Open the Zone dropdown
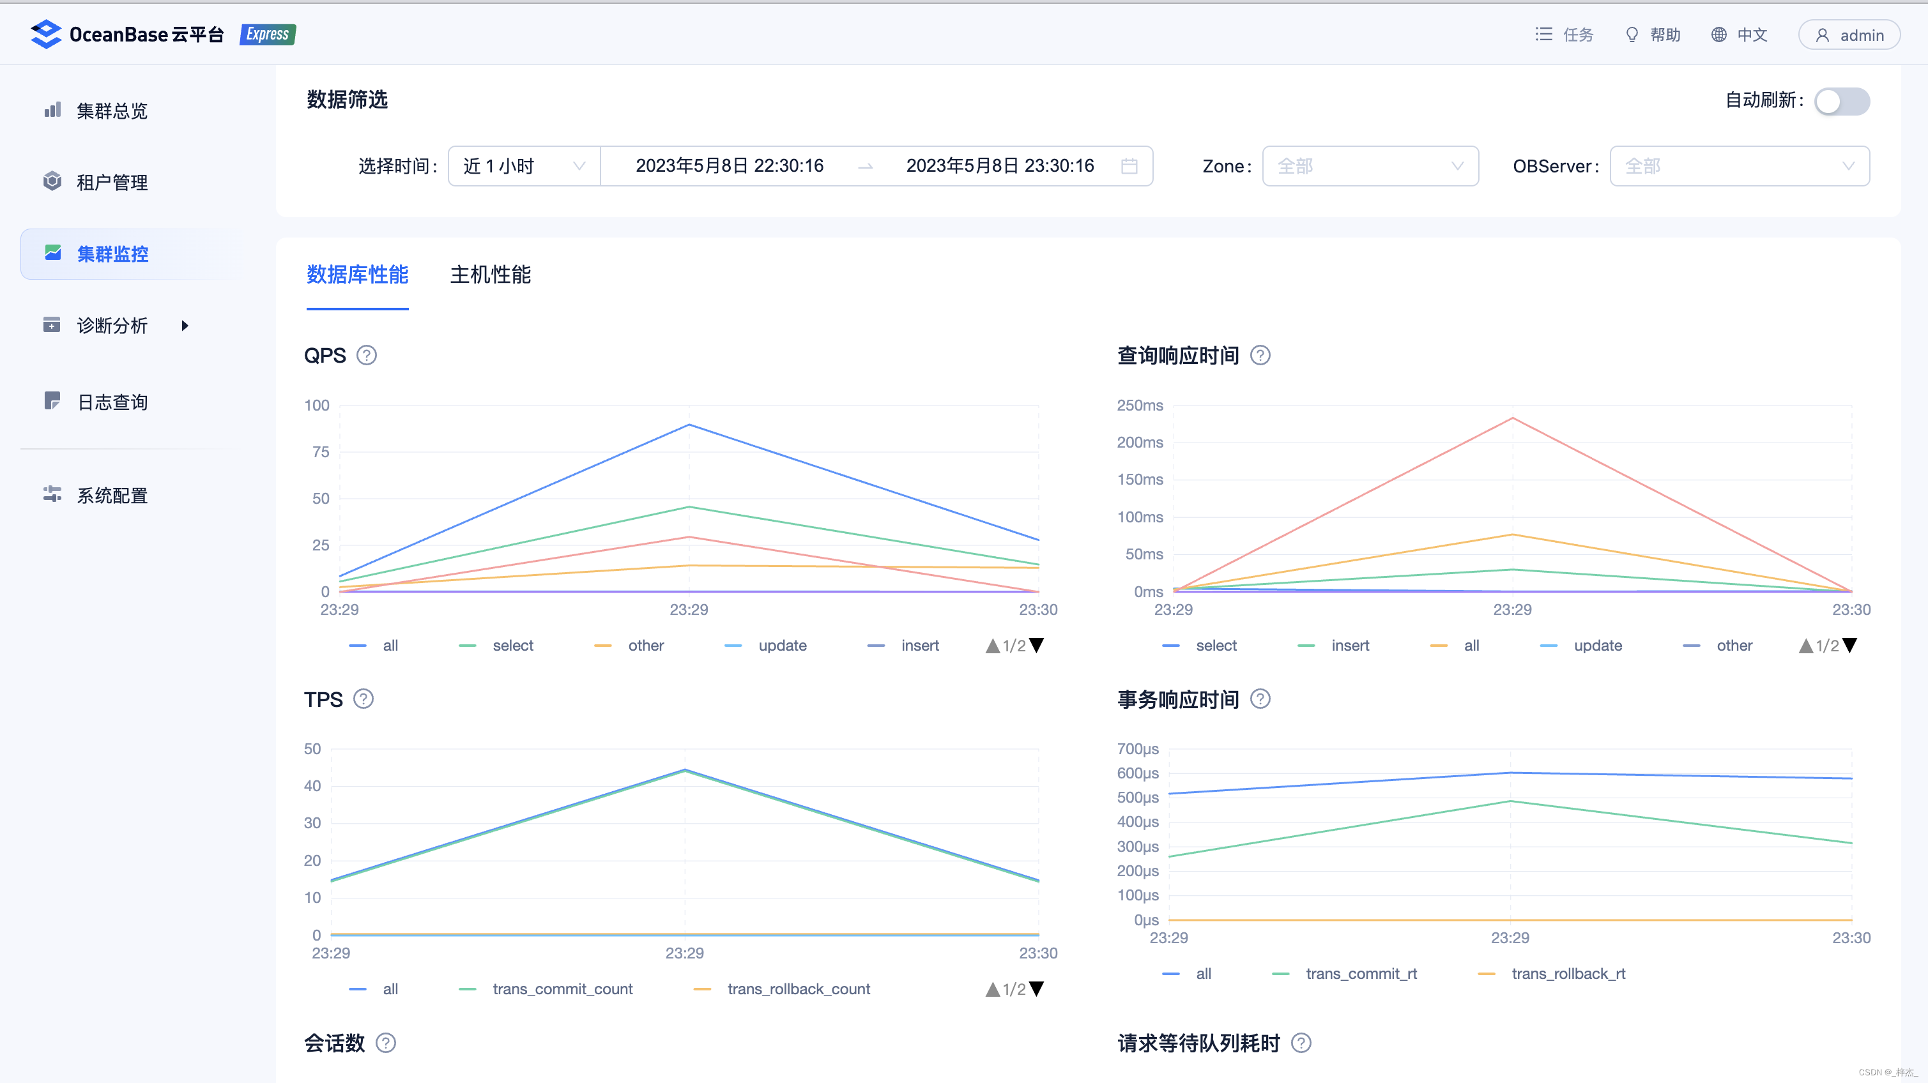 pos(1370,166)
